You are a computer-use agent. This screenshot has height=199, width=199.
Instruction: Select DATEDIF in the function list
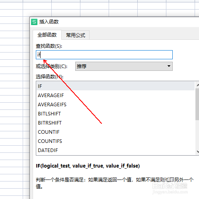pos(115,150)
